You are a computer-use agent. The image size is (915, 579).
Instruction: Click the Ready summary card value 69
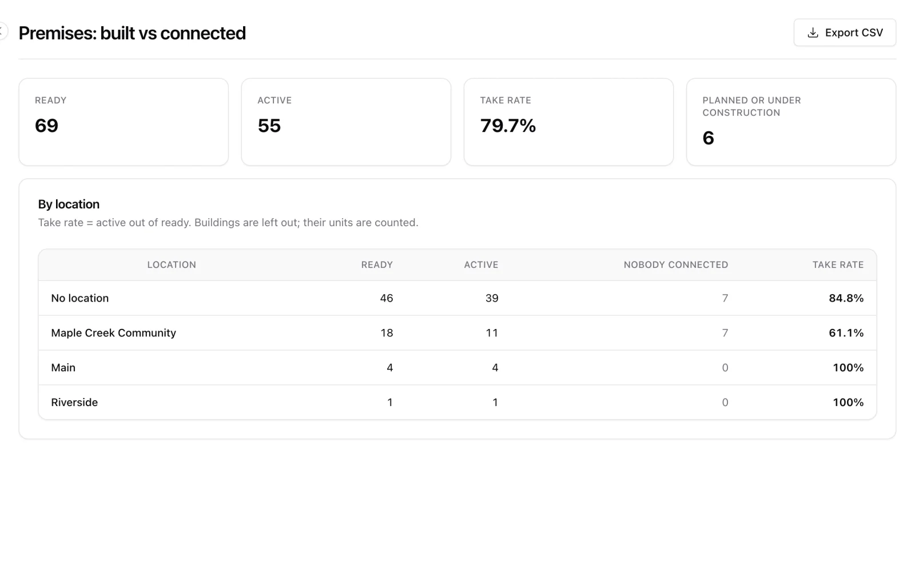[47, 126]
